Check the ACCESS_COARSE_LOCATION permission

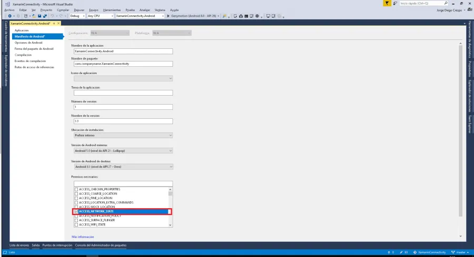click(76, 193)
